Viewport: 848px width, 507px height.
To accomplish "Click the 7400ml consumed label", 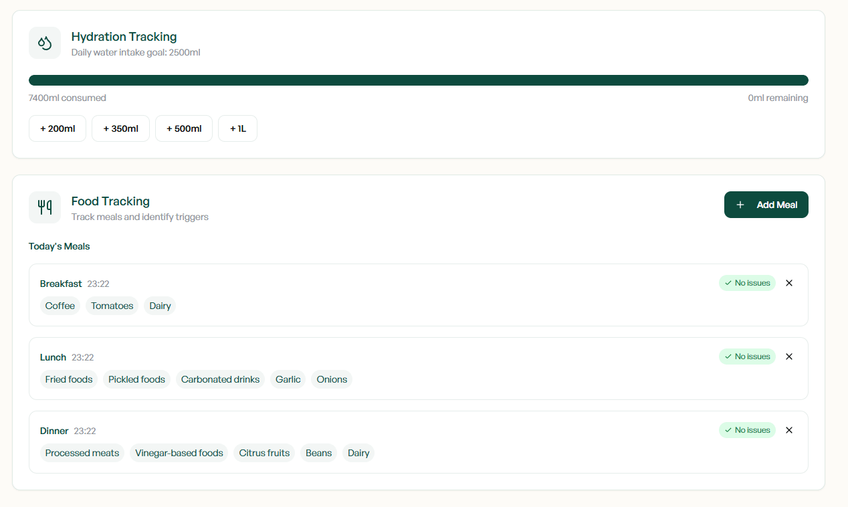I will coord(68,98).
